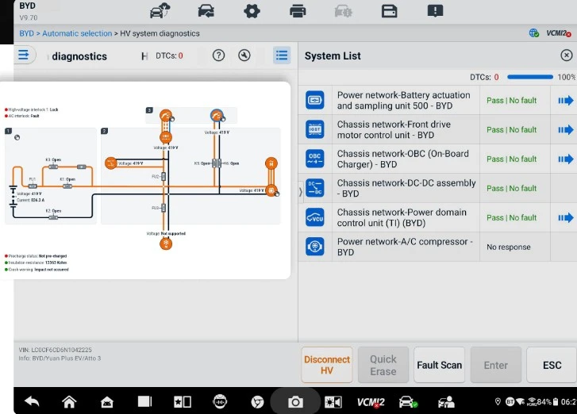Click the printer icon
The height and width of the screenshot is (414, 577).
(298, 11)
